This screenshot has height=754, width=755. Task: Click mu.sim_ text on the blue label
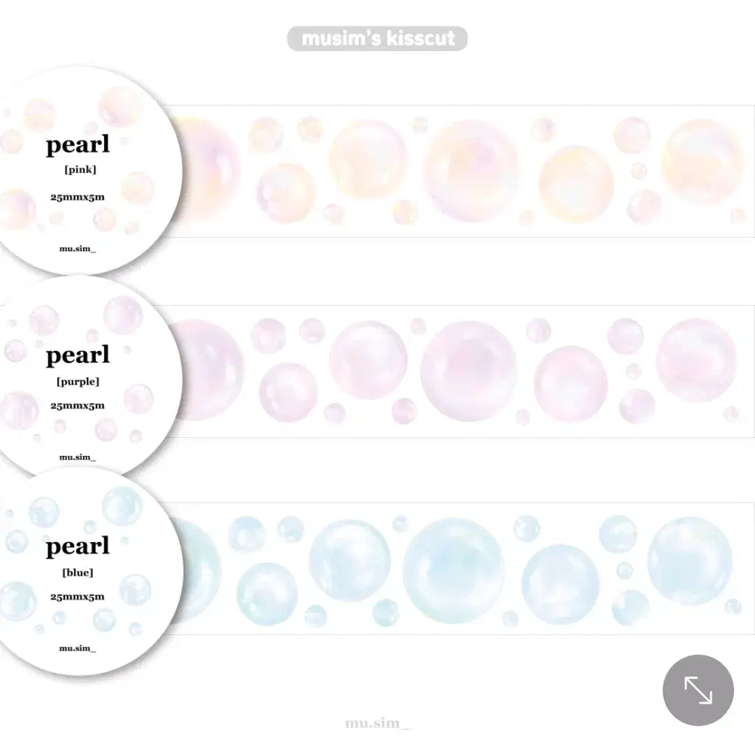click(x=78, y=648)
